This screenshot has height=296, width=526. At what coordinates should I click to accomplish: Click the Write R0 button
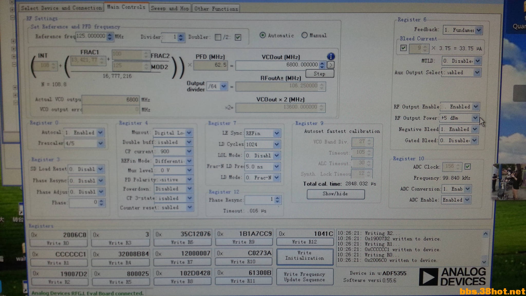pos(59,243)
